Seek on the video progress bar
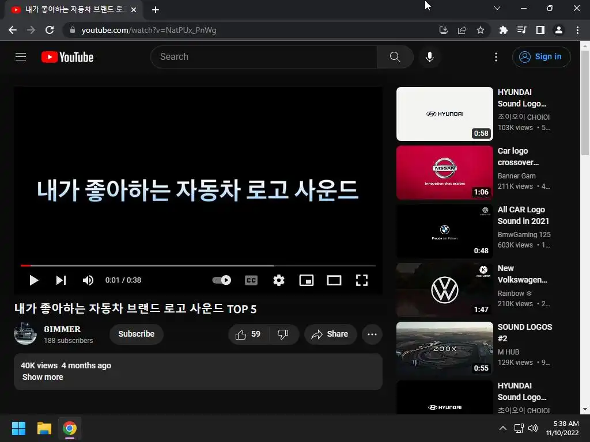 [198, 265]
